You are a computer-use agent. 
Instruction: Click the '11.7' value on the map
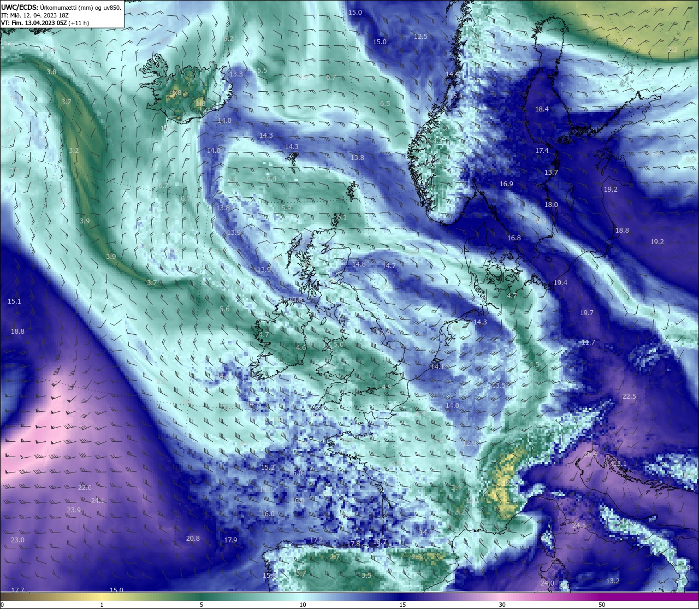588,342
